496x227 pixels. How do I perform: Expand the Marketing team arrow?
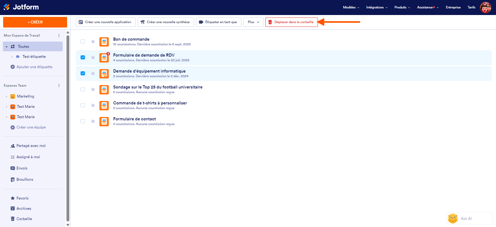(7, 97)
